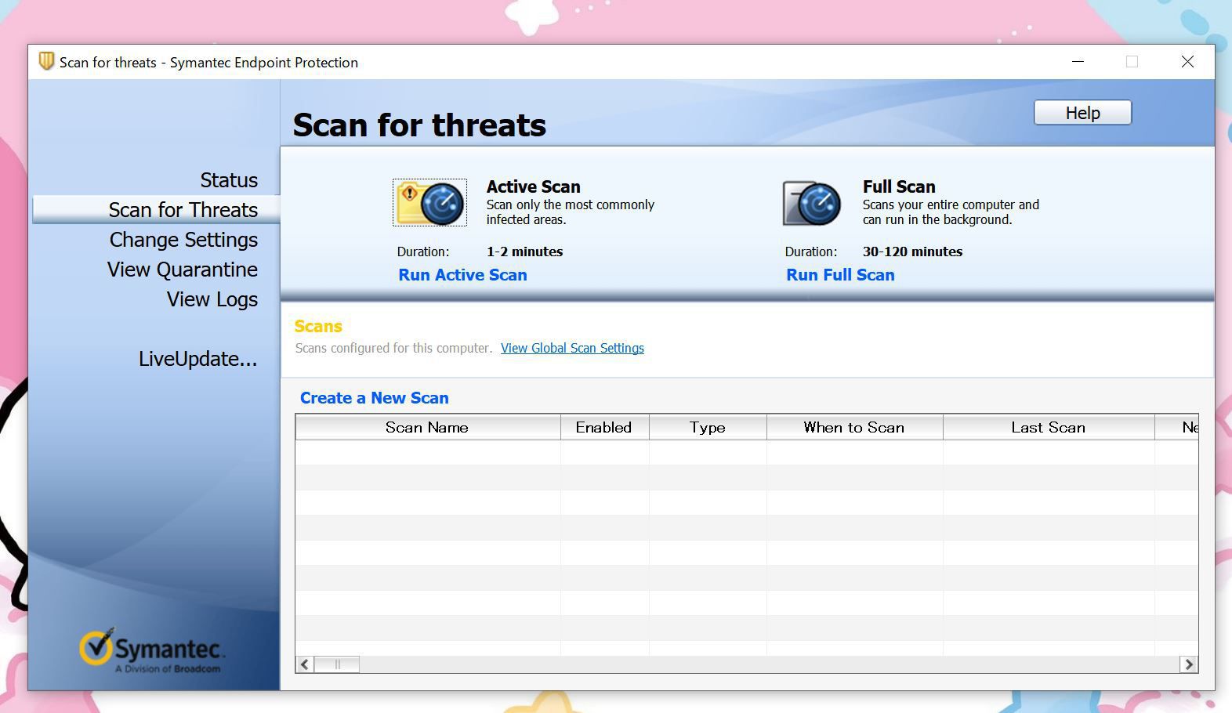Open the Status page
The image size is (1232, 713).
[229, 180]
